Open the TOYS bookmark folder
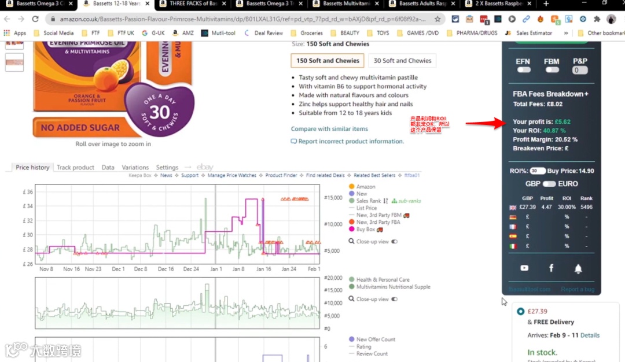 pyautogui.click(x=378, y=33)
